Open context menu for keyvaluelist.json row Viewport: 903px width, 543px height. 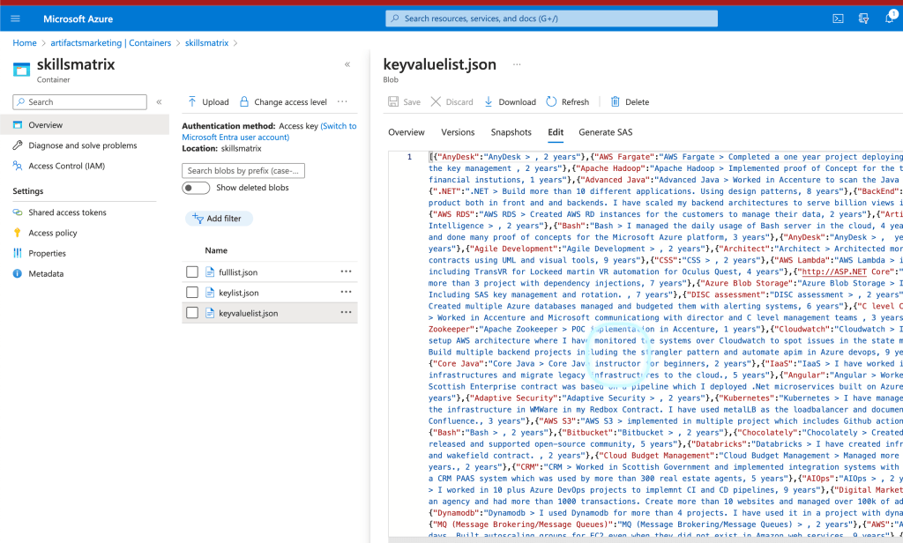[346, 312]
